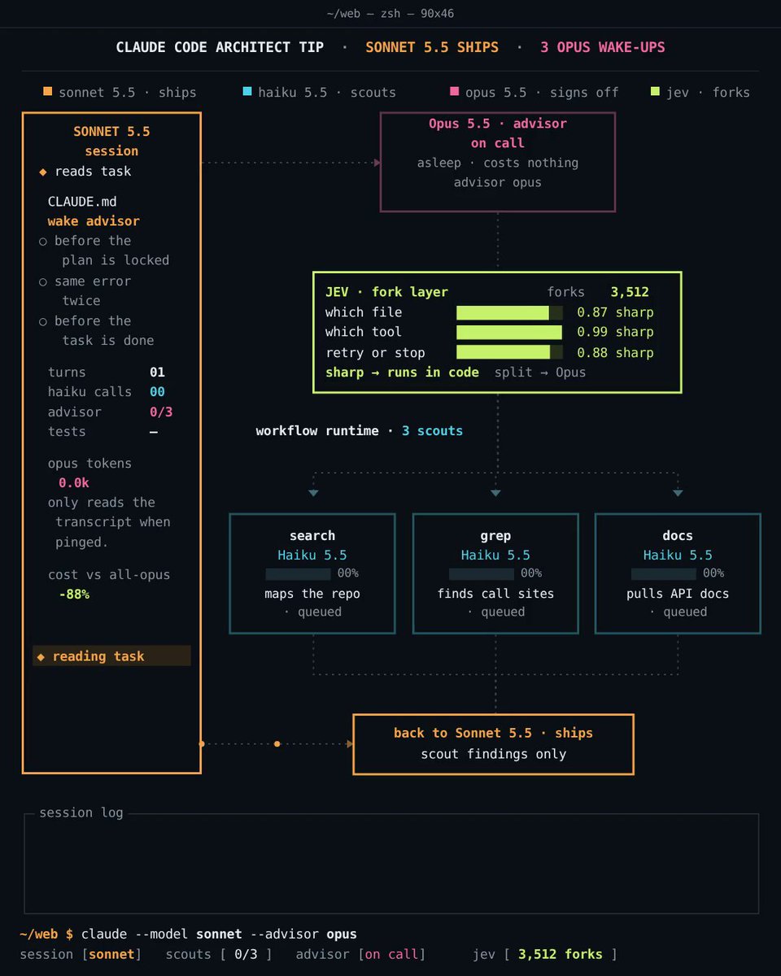Click the orange sonnet 5.5 legend square

(x=48, y=92)
